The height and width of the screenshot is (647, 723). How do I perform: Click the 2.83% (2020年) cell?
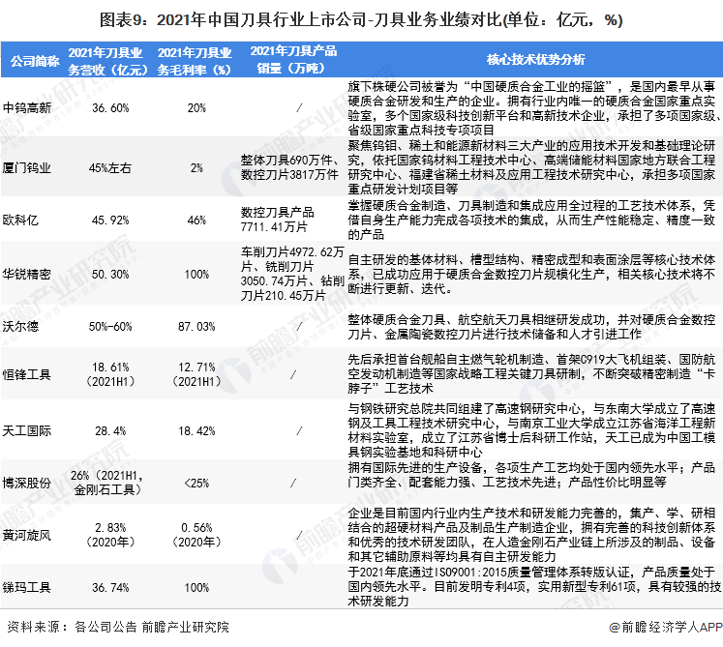pos(110,535)
